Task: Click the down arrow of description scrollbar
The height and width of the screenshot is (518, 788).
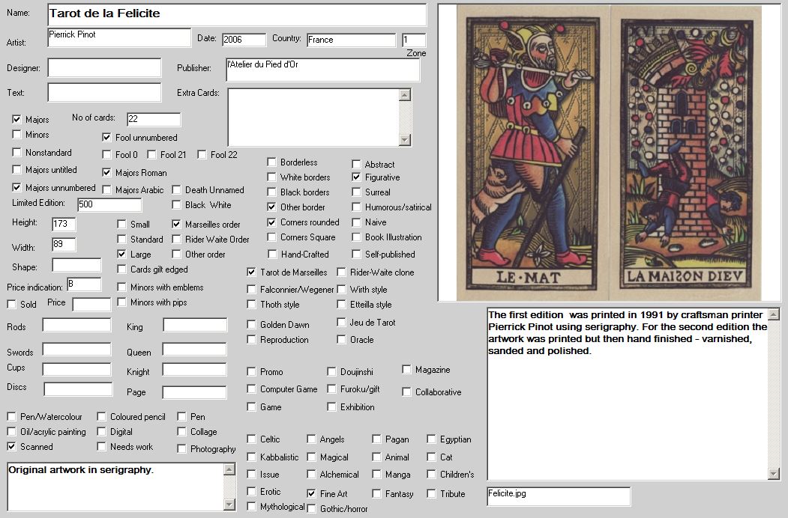Action: tap(774, 473)
